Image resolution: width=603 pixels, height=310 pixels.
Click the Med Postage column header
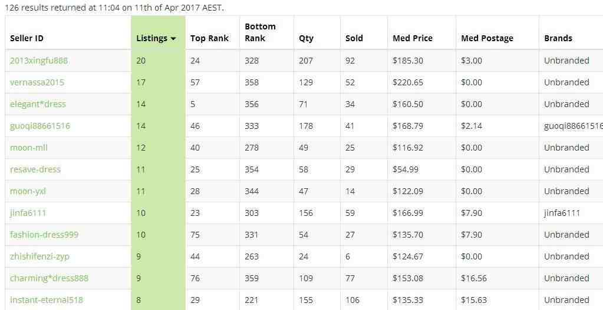[487, 38]
